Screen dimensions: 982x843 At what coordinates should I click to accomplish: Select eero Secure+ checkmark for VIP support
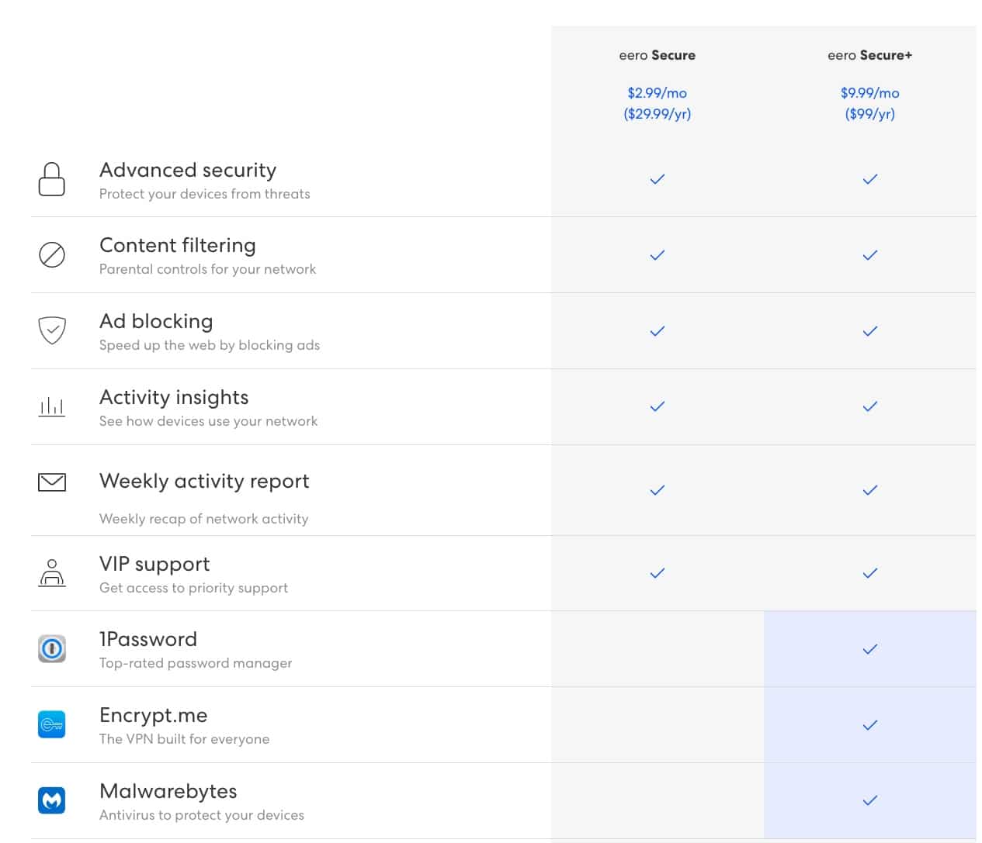(870, 573)
